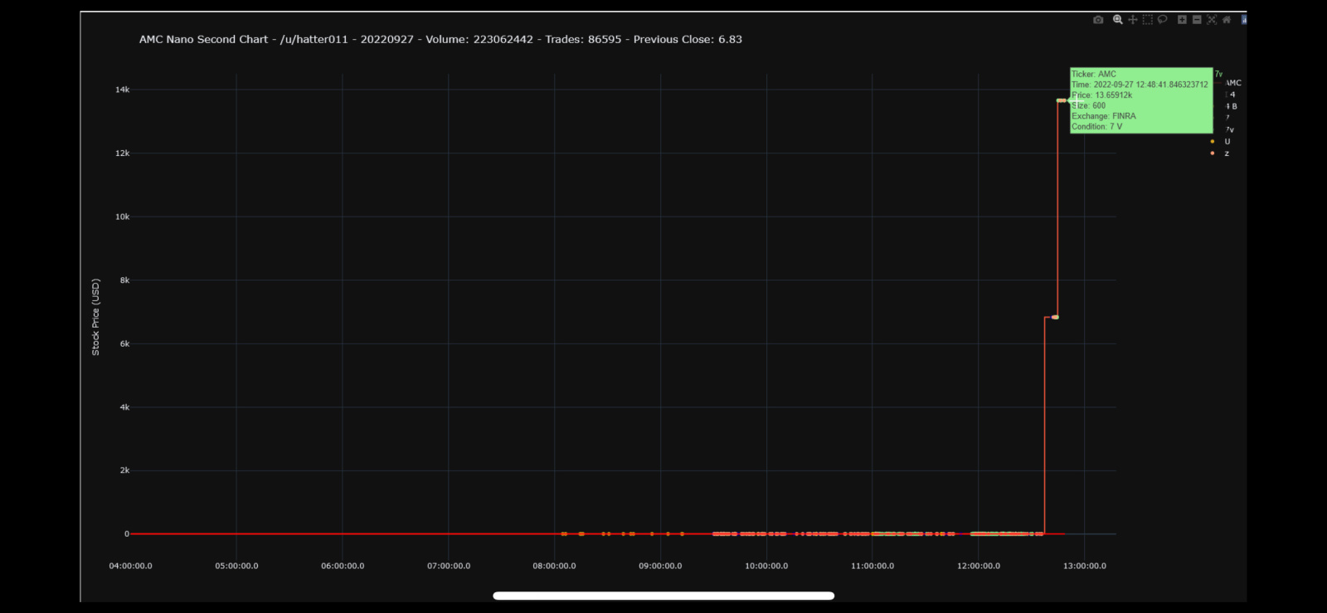Click the 'Trades: 86595' text in the title
Viewport: 1327px width, 613px height.
583,39
